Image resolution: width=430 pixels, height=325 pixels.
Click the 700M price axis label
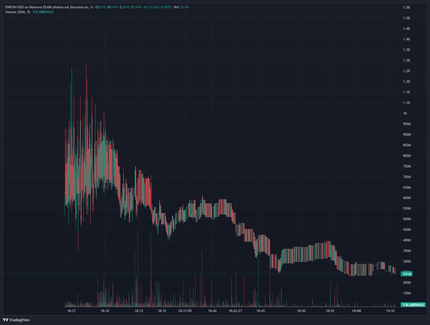pyautogui.click(x=407, y=177)
